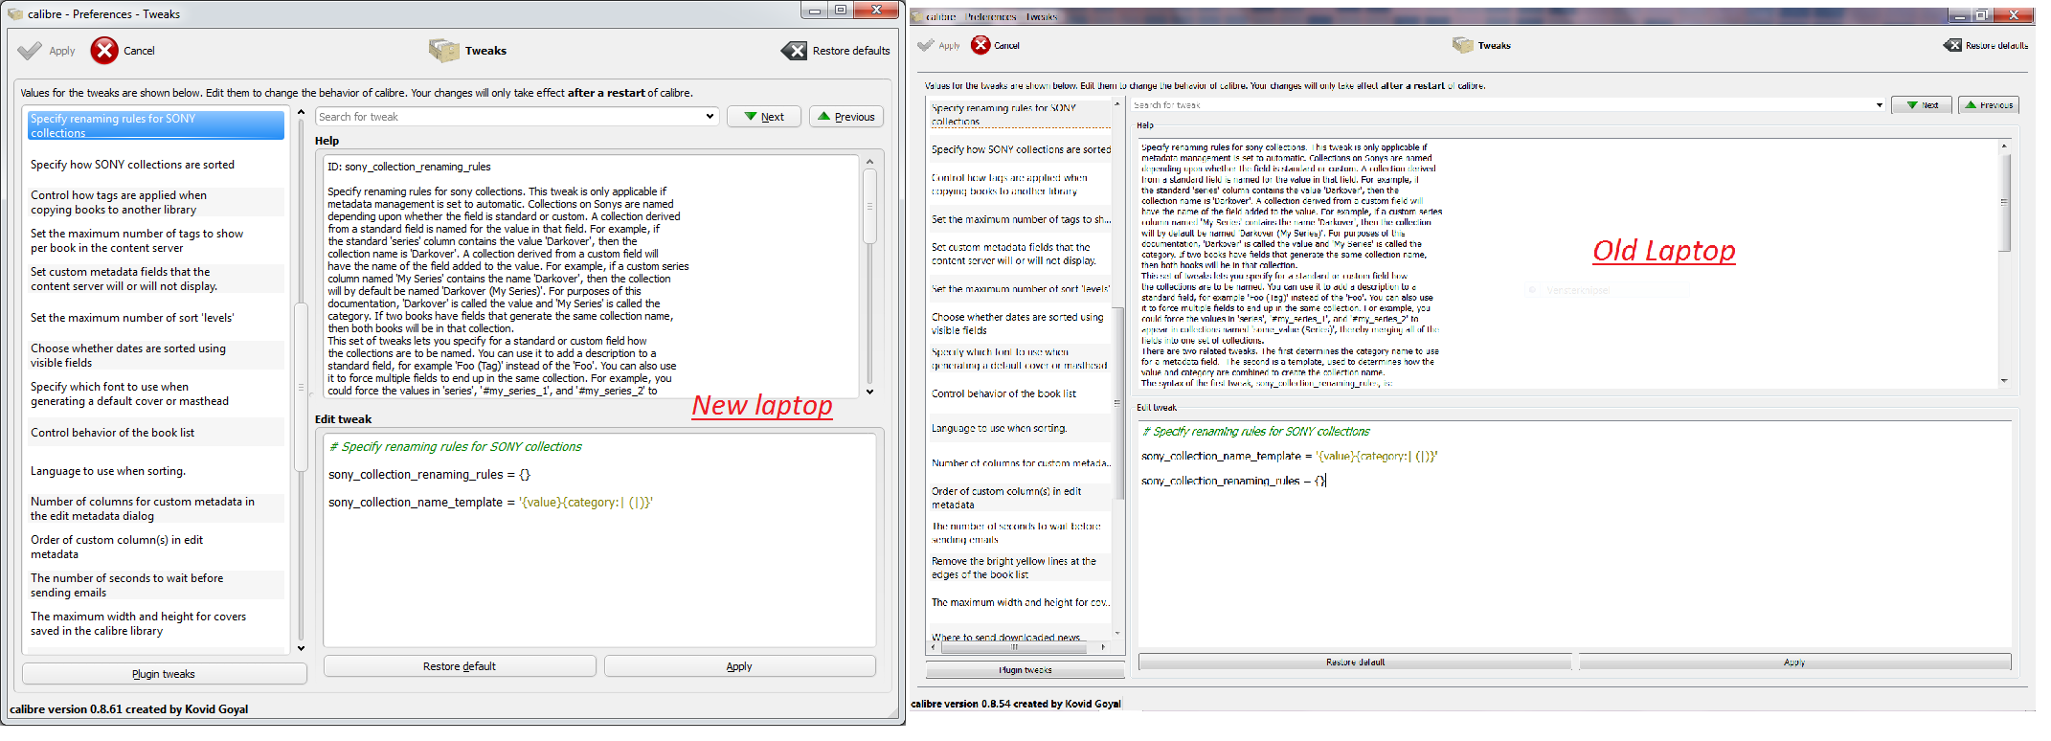2051x741 pixels.
Task: Click the green Next arrow in calibre 0.8.54
Action: [x=1912, y=105]
